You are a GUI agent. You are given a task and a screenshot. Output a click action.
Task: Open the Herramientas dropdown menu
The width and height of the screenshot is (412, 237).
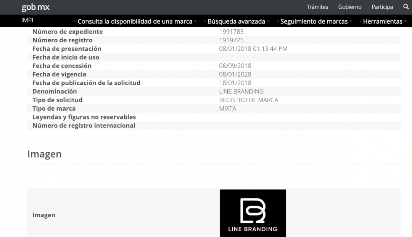point(383,21)
